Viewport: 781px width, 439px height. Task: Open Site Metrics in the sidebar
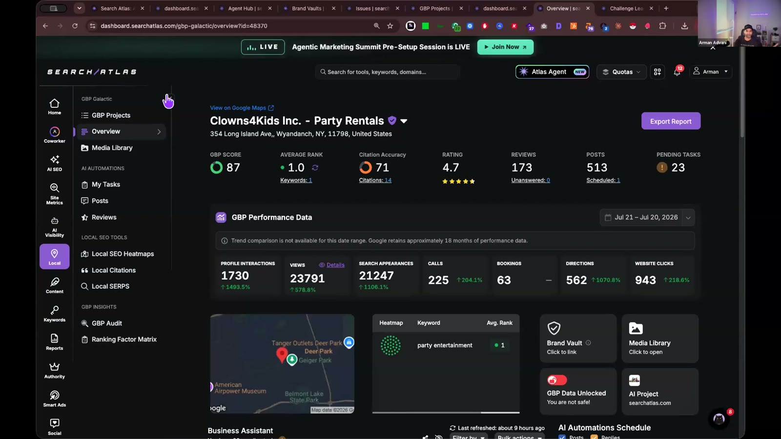pos(54,194)
